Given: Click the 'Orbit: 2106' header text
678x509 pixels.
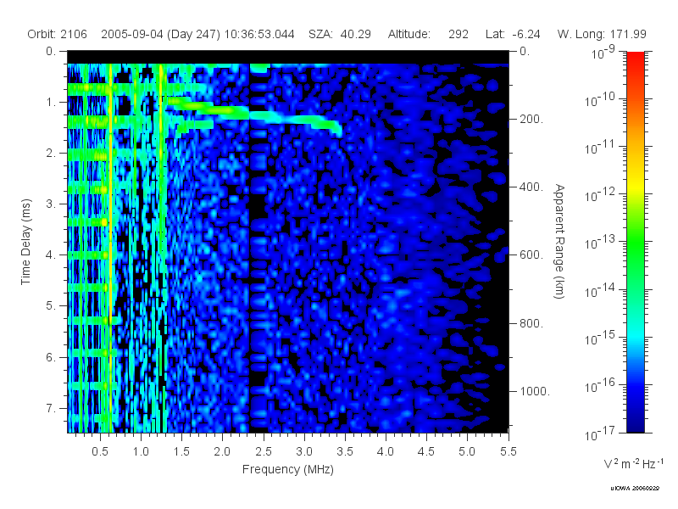Looking at the screenshot, I should (x=57, y=34).
